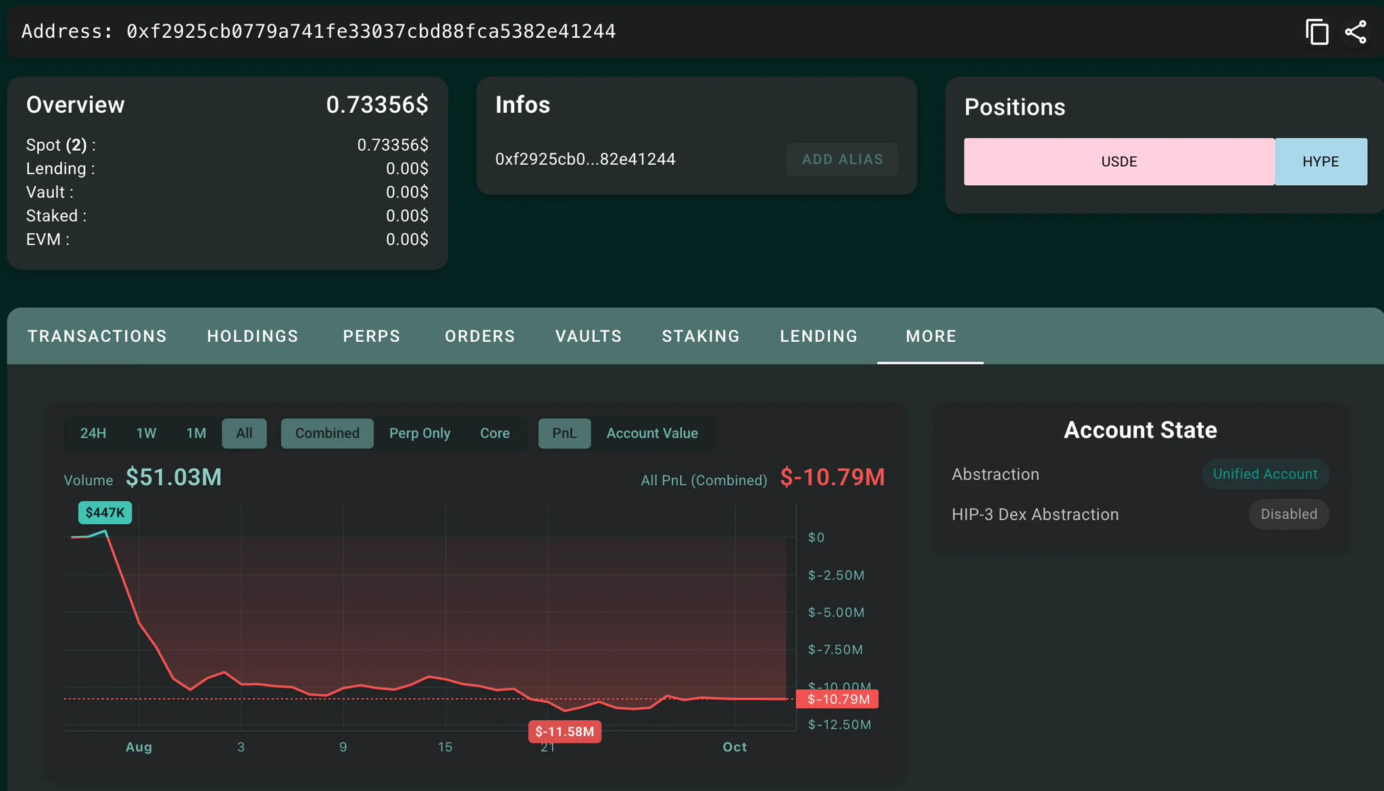The image size is (1384, 791).
Task: Select the HYPE position block
Action: click(x=1320, y=161)
